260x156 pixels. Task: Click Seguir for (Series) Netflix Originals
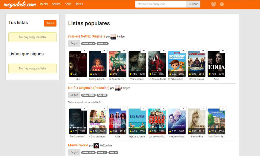point(74,43)
